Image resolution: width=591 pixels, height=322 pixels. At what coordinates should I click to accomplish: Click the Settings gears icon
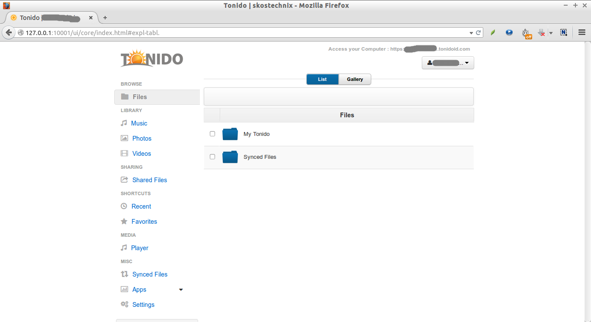[124, 304]
